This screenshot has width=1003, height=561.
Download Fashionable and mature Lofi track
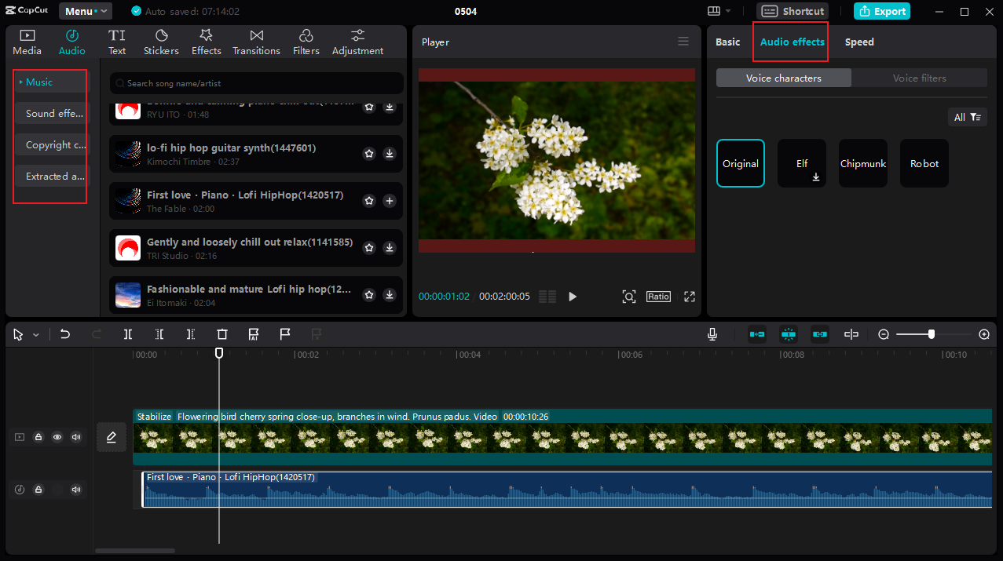point(390,295)
